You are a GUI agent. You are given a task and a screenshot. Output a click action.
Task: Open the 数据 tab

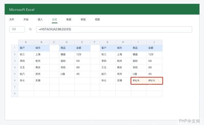(x=69, y=19)
